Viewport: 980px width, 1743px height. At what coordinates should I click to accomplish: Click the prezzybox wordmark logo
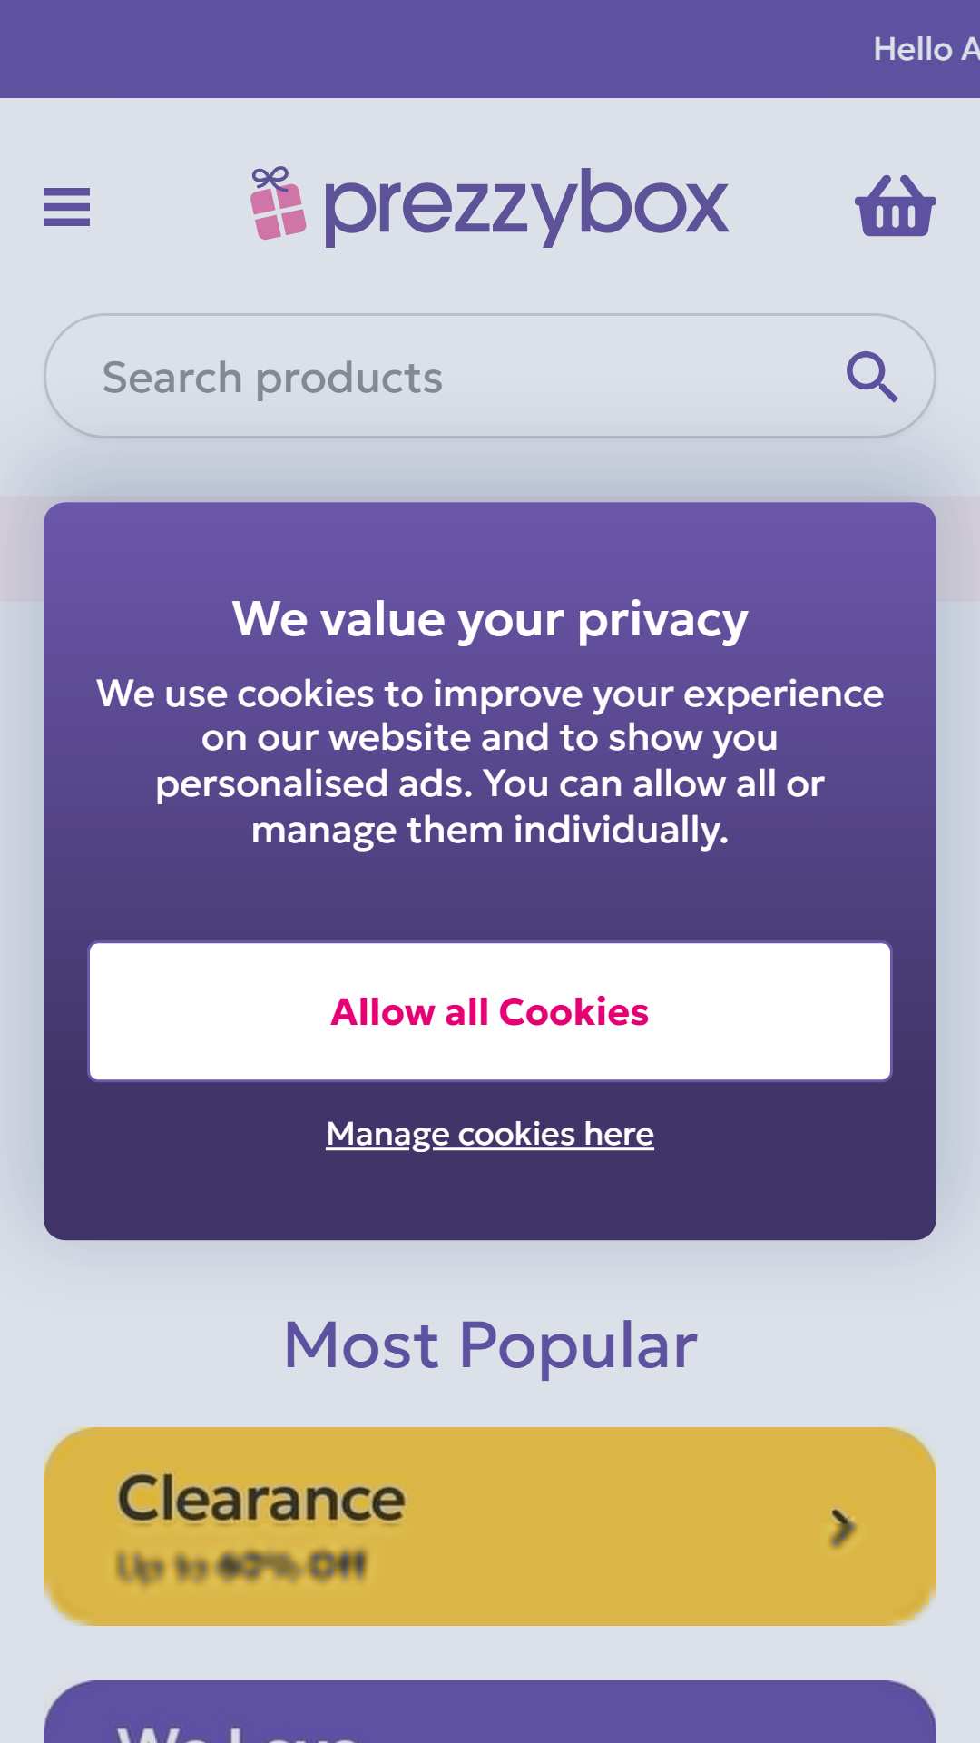click(x=525, y=206)
